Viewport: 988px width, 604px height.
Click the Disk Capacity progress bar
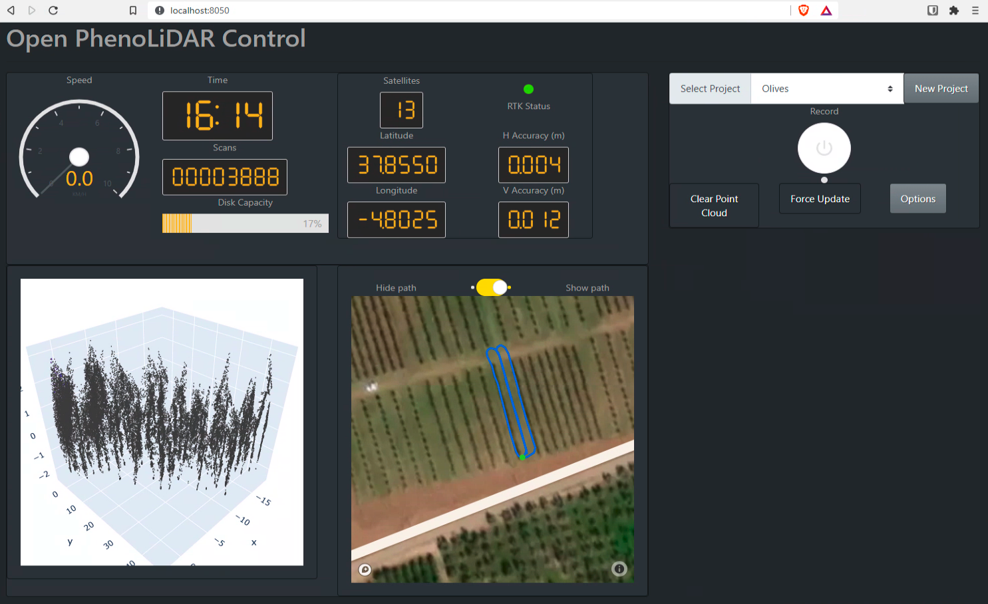coord(246,224)
